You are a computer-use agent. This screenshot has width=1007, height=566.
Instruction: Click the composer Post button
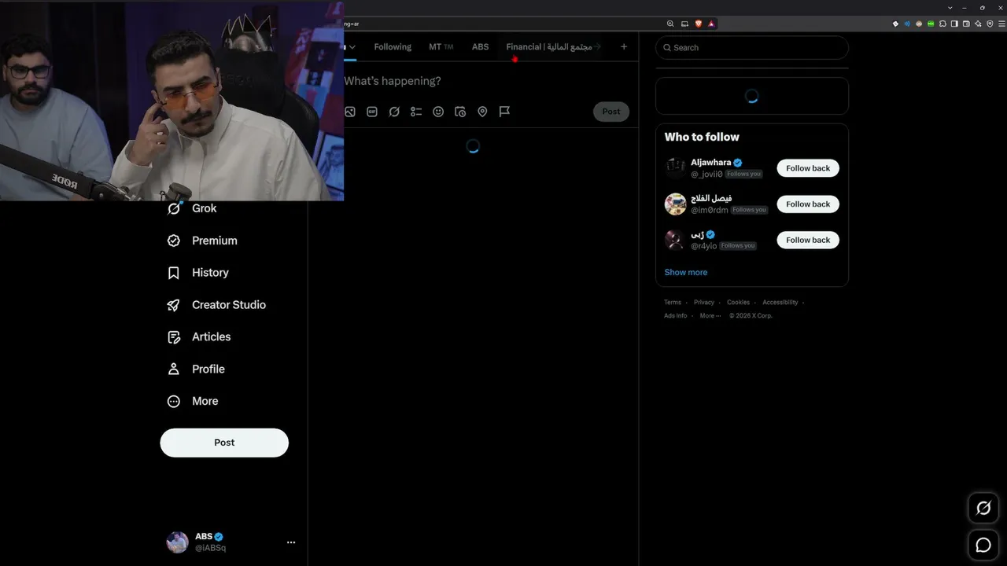coord(611,112)
